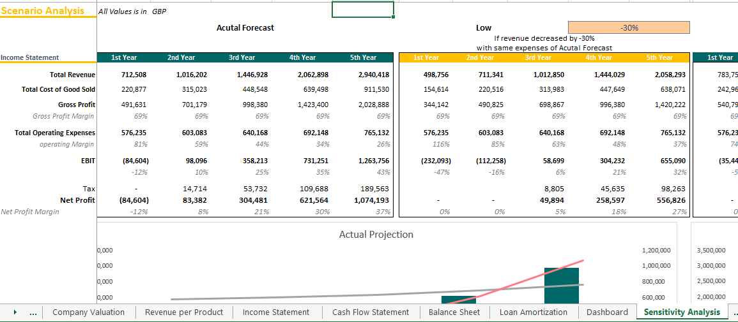The height and width of the screenshot is (322, 738).
Task: Switch to Revenue per Product tab
Action: coord(184,312)
